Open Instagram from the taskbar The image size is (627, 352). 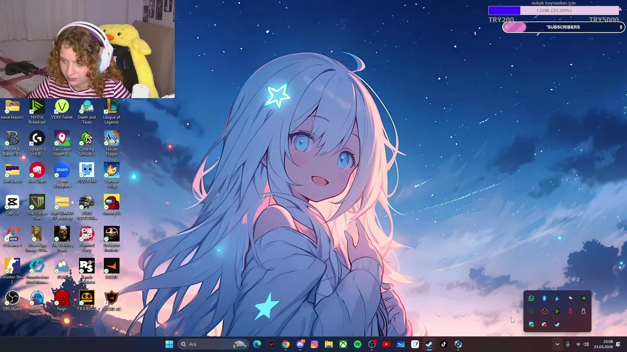pyautogui.click(x=314, y=344)
